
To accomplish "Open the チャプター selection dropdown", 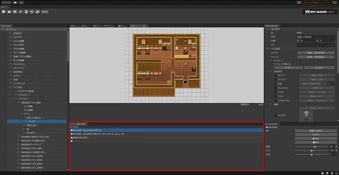I will coord(316,53).
